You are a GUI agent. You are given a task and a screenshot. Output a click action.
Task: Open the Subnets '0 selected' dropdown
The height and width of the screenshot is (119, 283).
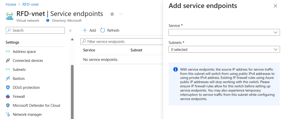[224, 49]
